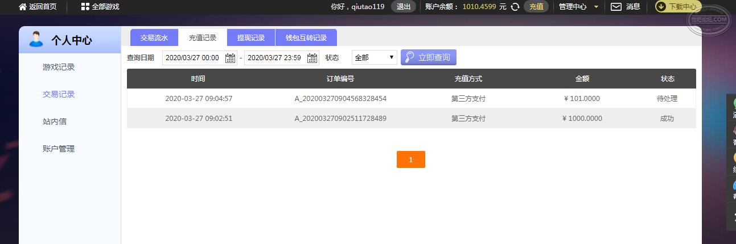Click the 立即查询 search button

429,57
